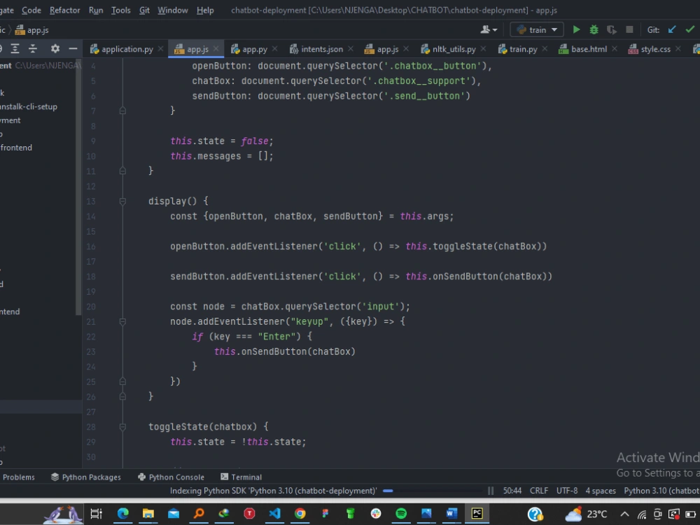Image resolution: width=700 pixels, height=525 pixels.
Task: Toggle the fold end marker on line 11
Action: (122, 171)
